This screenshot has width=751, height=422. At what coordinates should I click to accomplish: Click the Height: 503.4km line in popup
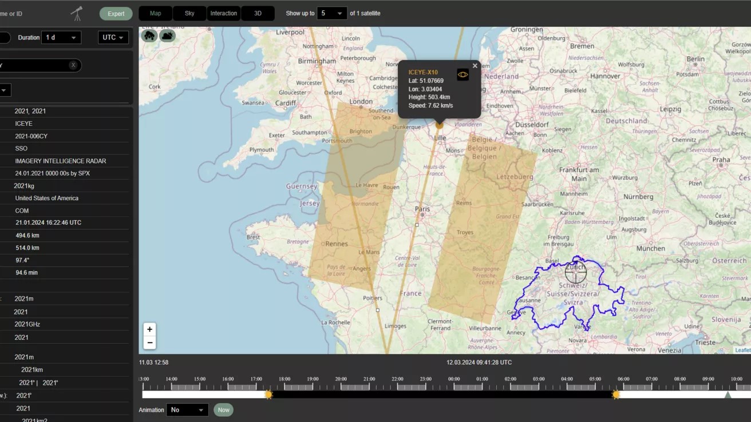click(x=429, y=97)
